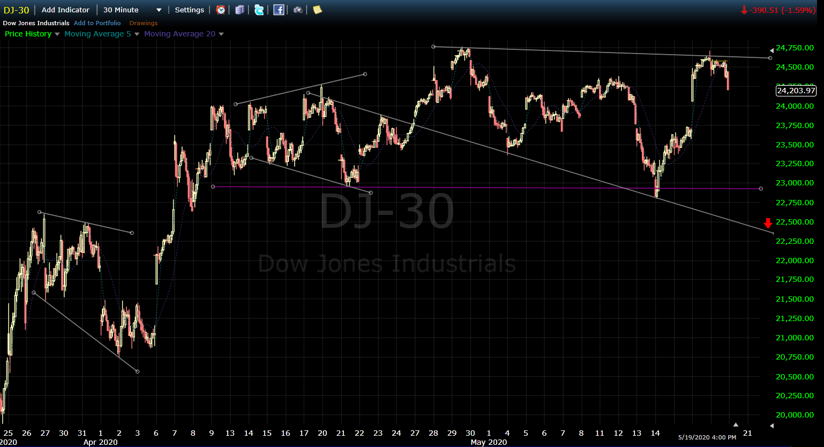Click the Apr 2020 date axis label
This screenshot has height=447, width=824.
[x=100, y=442]
